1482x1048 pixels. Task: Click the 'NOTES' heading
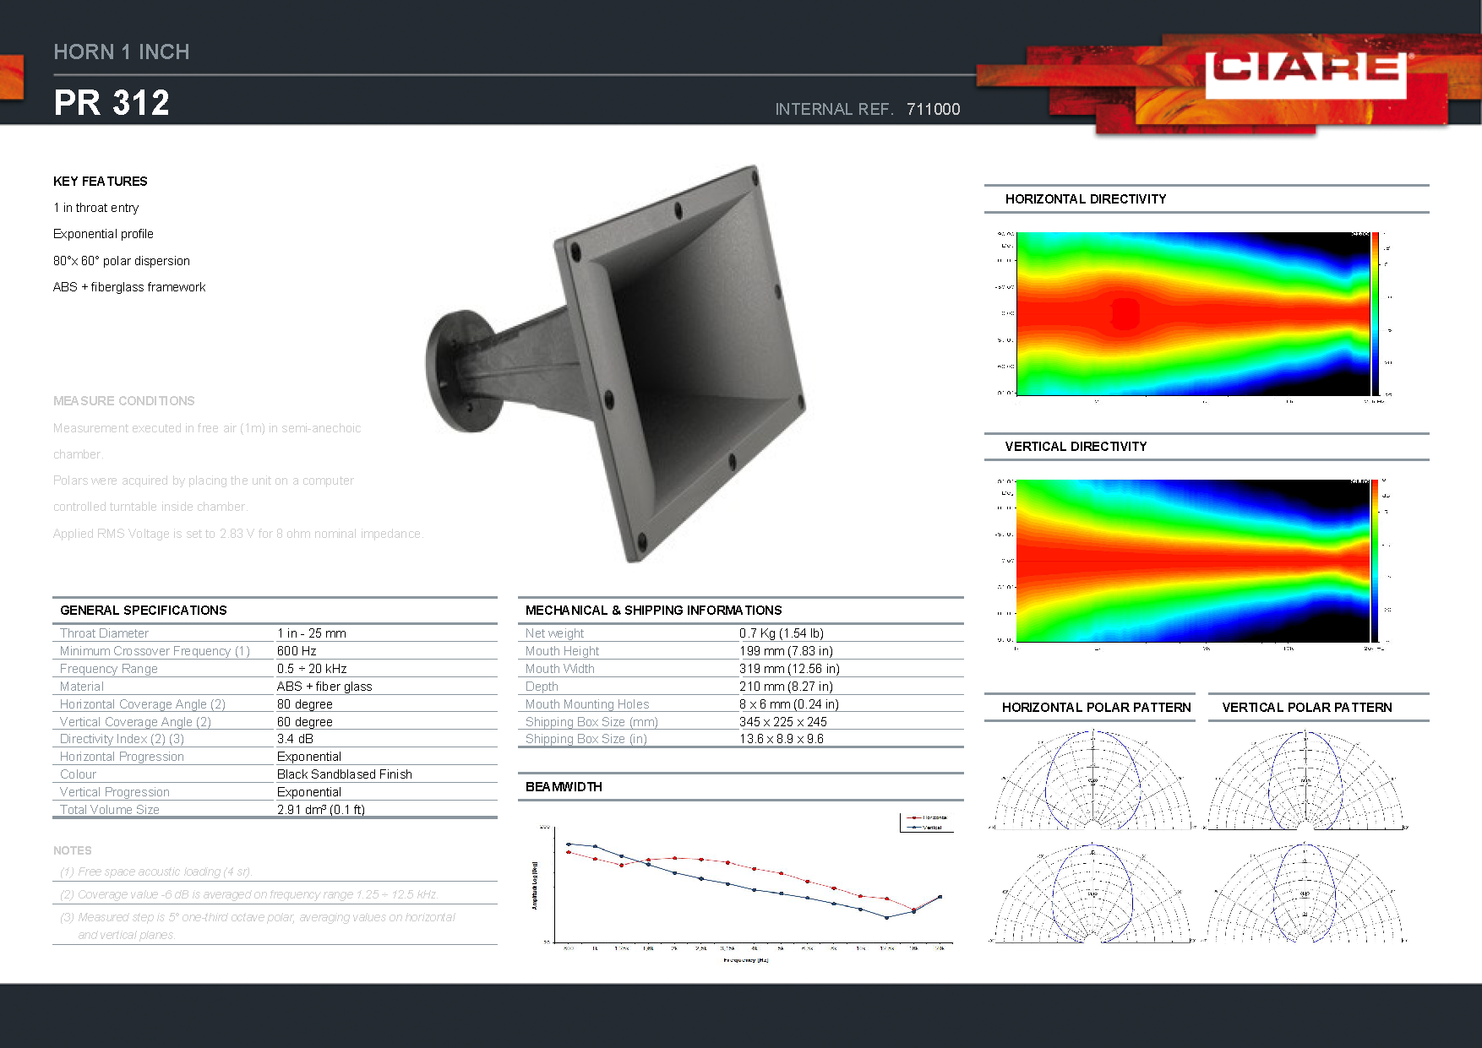(73, 851)
